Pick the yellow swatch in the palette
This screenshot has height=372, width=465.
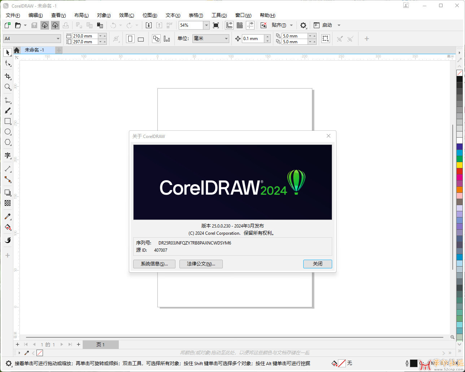click(x=460, y=165)
